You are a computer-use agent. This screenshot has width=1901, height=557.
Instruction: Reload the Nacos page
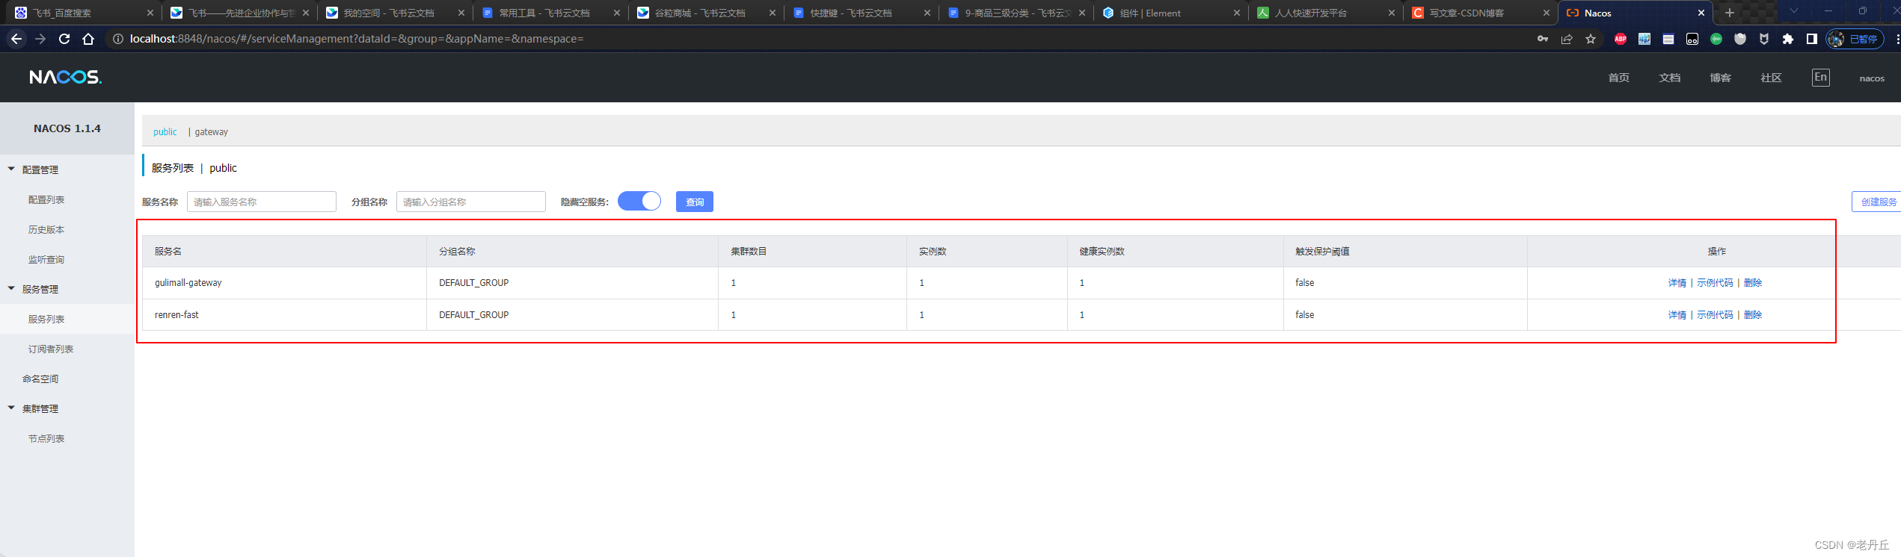pos(64,39)
